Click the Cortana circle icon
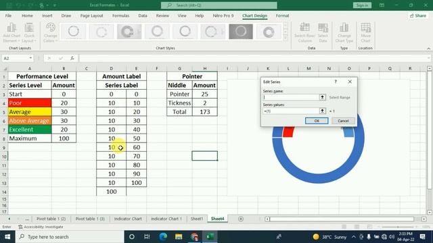This screenshot has height=243, width=433. tap(132, 237)
